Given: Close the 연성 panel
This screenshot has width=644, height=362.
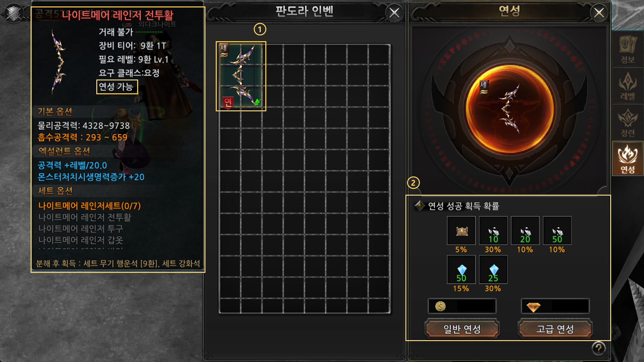Looking at the screenshot, I should (x=599, y=13).
